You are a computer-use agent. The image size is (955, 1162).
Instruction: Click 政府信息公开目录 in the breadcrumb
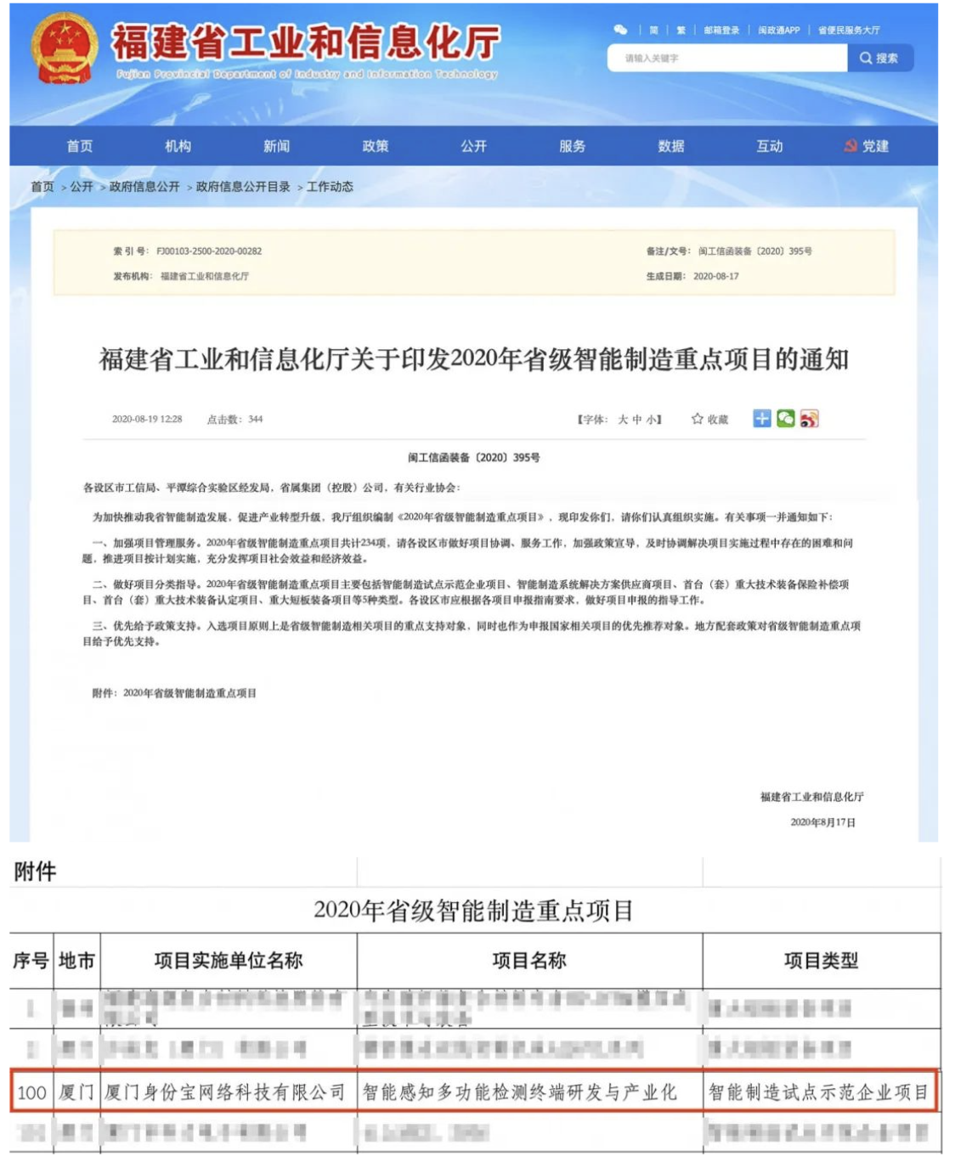tap(243, 187)
